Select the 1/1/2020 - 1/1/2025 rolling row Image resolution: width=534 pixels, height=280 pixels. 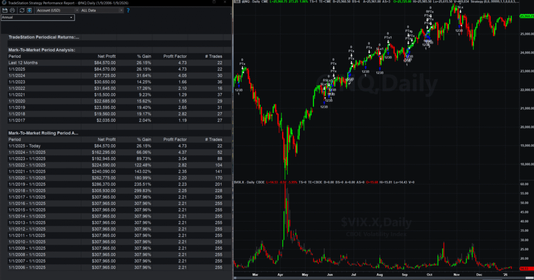click(28, 177)
